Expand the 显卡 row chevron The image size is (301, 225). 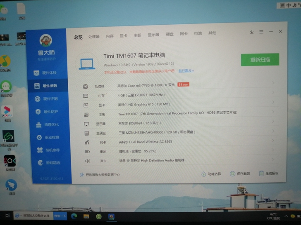[x=273, y=102]
